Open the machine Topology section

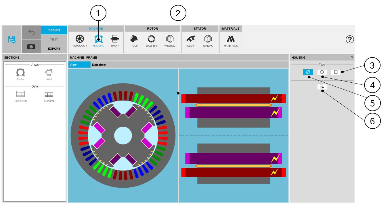point(80,41)
